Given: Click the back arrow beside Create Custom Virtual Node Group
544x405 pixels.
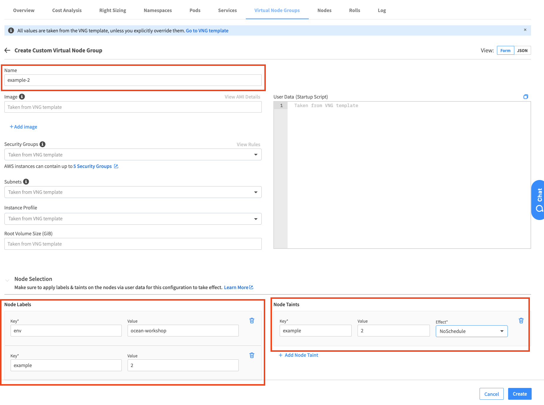Looking at the screenshot, I should pos(7,51).
